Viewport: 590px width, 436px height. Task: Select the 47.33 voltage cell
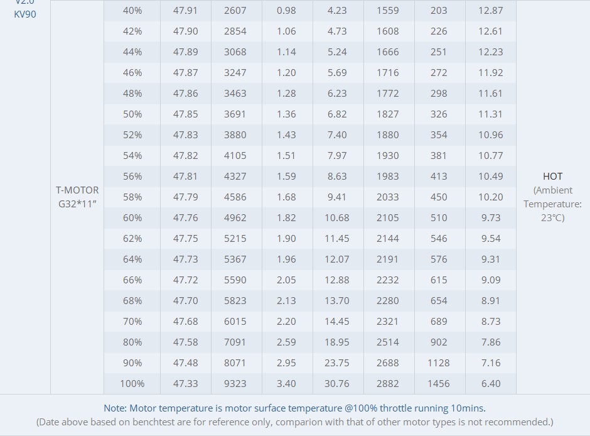point(185,383)
